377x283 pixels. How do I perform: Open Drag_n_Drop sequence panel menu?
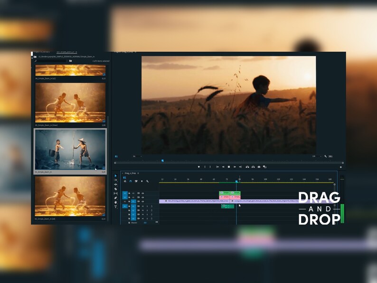coord(138,173)
